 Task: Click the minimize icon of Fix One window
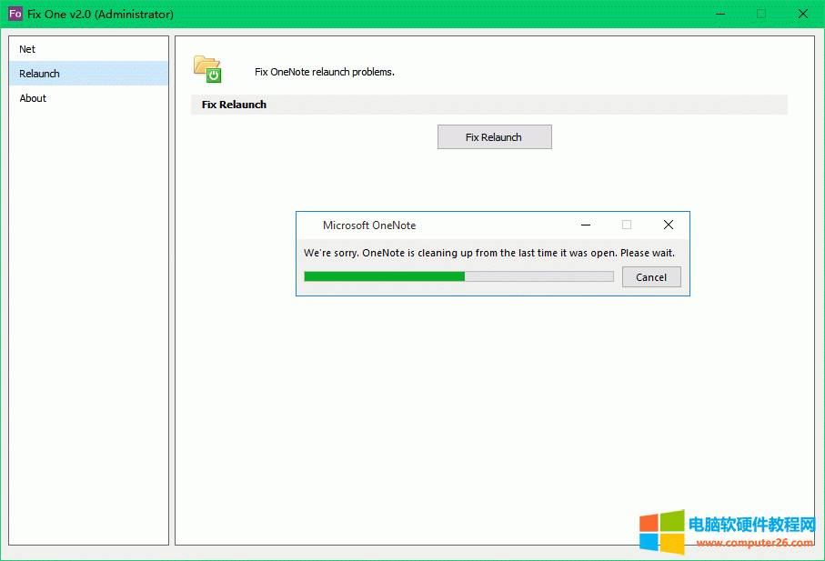(719, 14)
